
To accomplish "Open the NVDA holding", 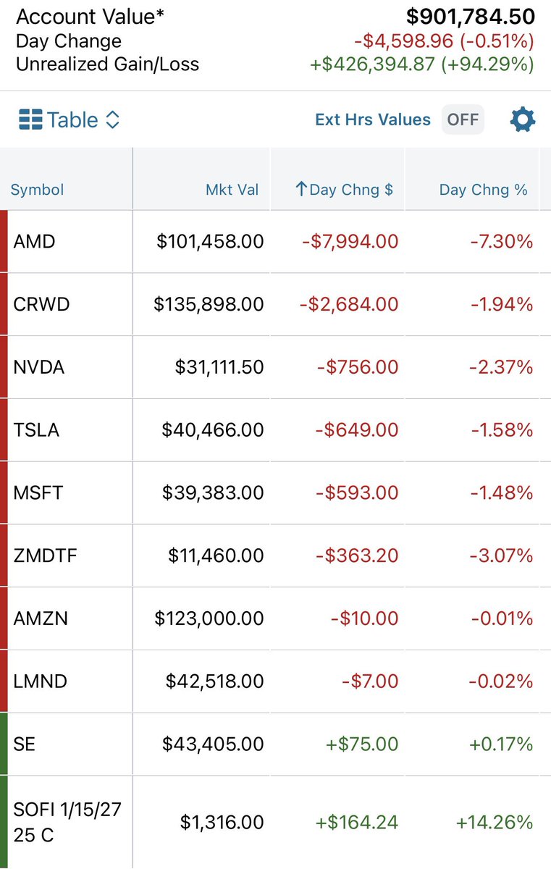I will tap(275, 367).
